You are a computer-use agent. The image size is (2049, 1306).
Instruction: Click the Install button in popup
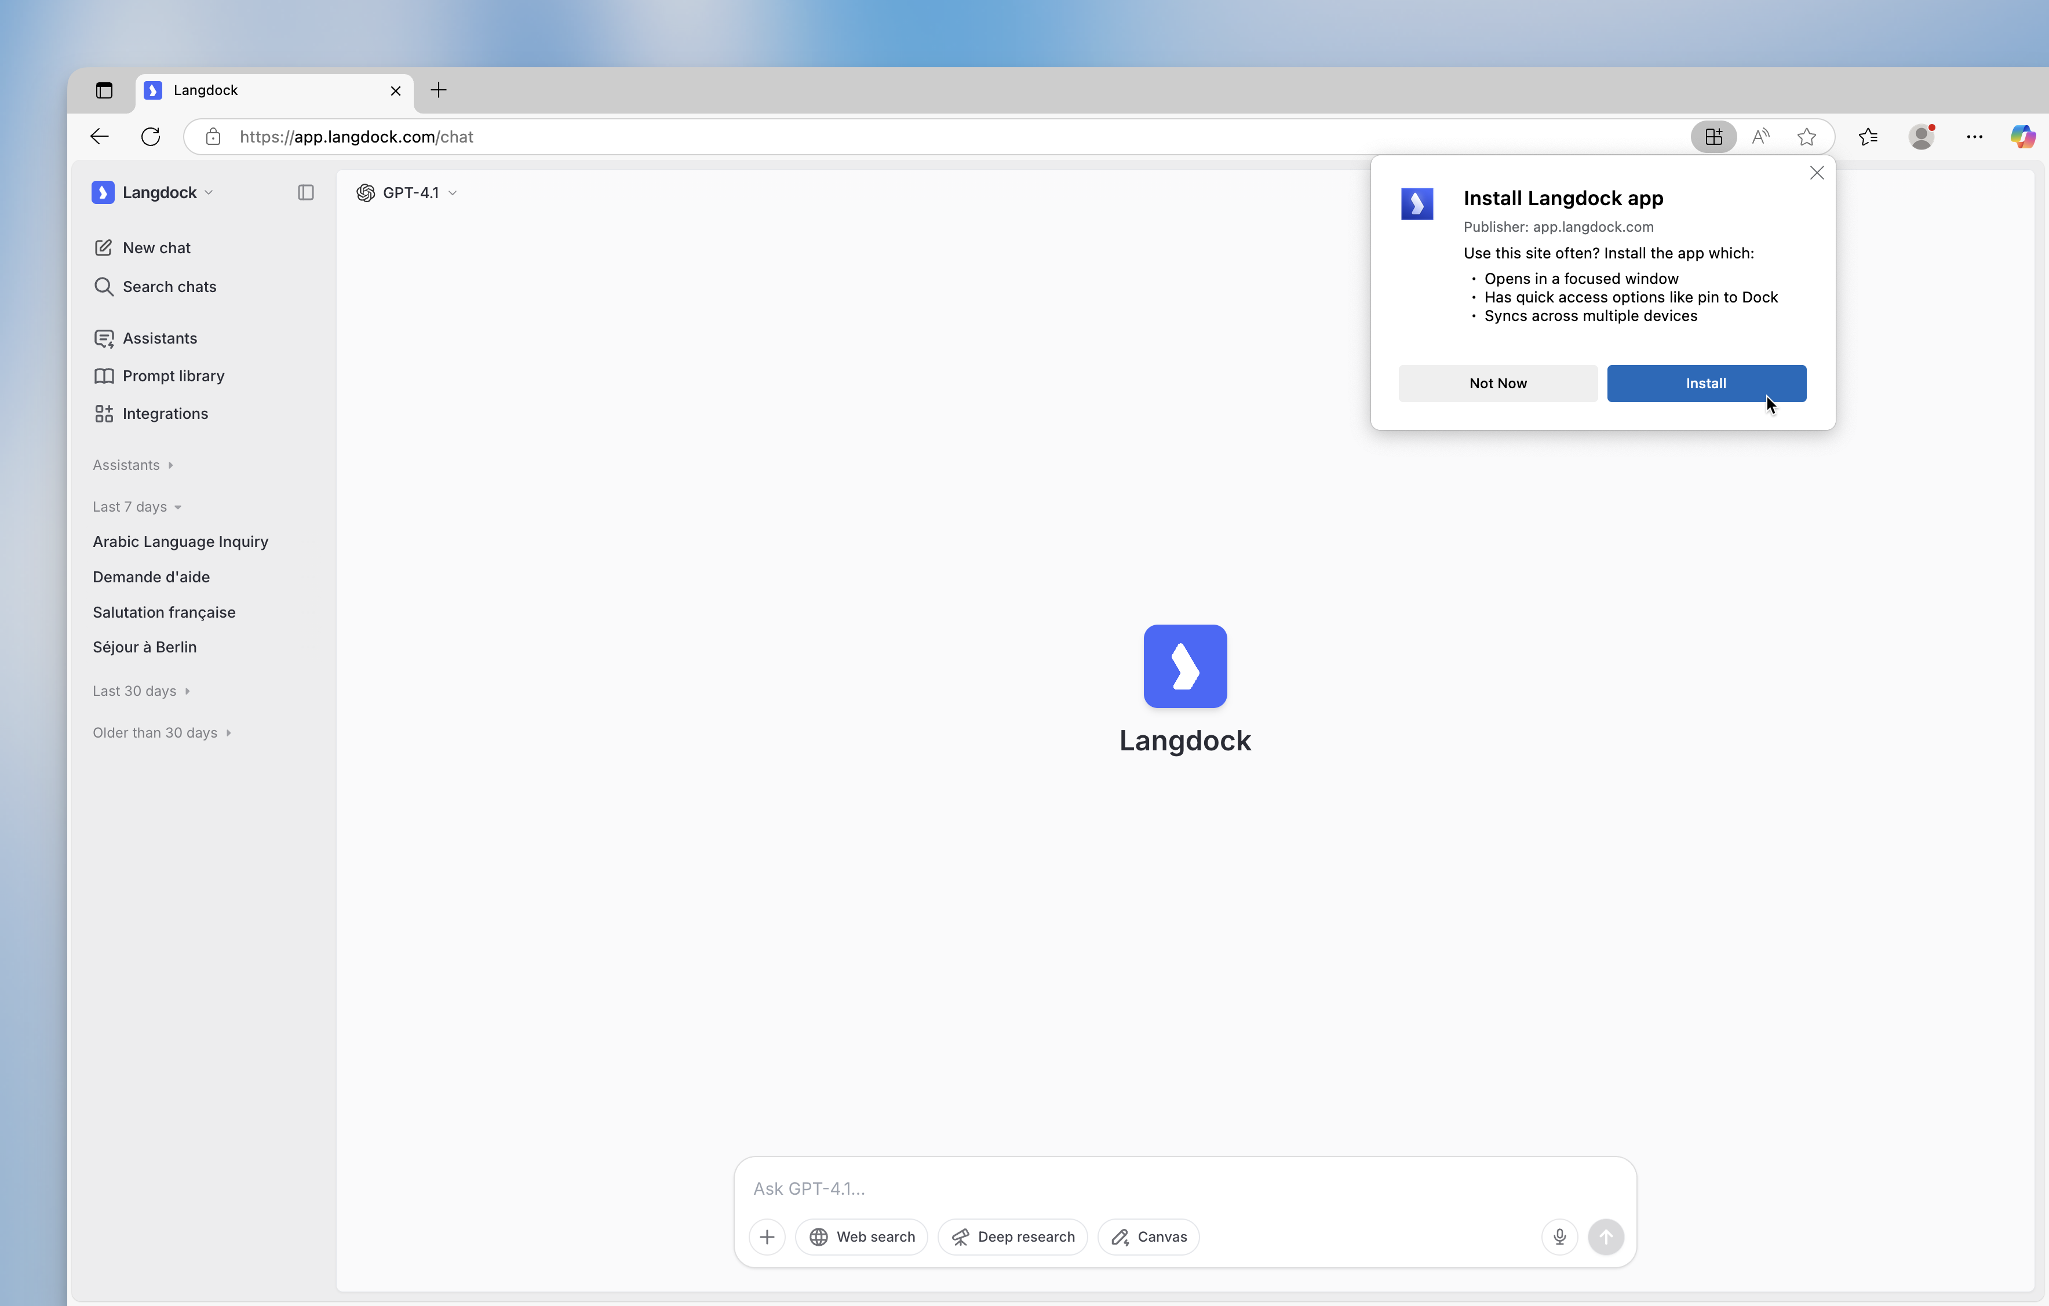point(1706,383)
